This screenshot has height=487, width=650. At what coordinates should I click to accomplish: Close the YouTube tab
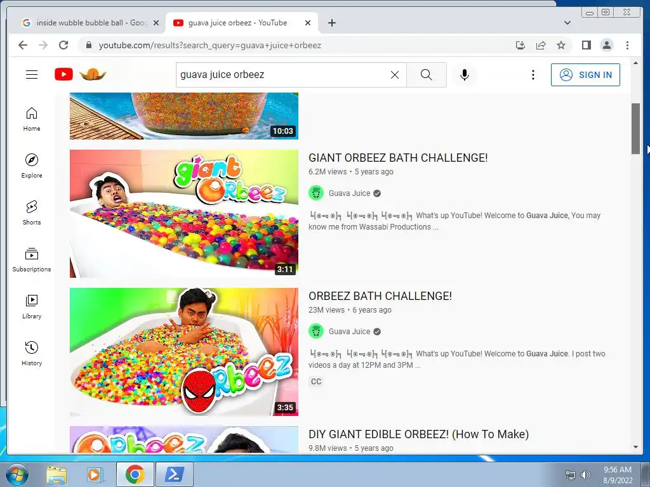click(x=308, y=23)
